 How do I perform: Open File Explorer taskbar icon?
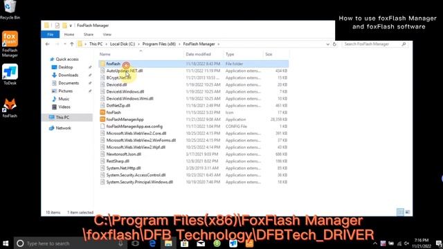coord(168,243)
